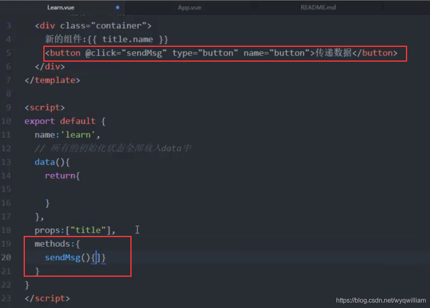The width and height of the screenshot is (430, 308).
Task: Open the App.vue tab
Action: 189,7
